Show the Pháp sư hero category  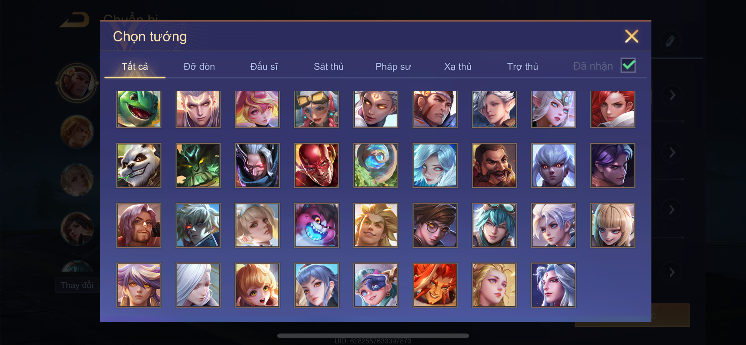tap(393, 67)
